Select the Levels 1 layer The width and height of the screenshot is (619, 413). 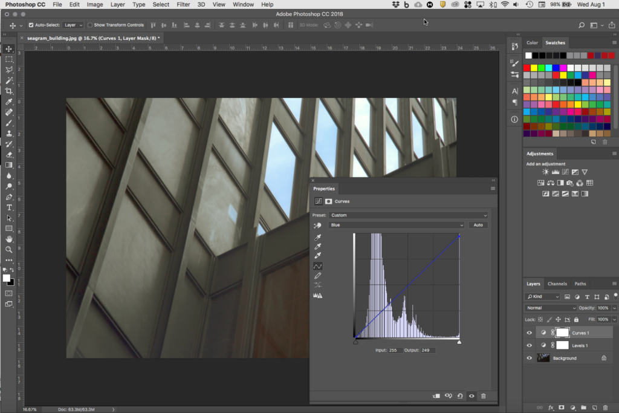pos(580,345)
